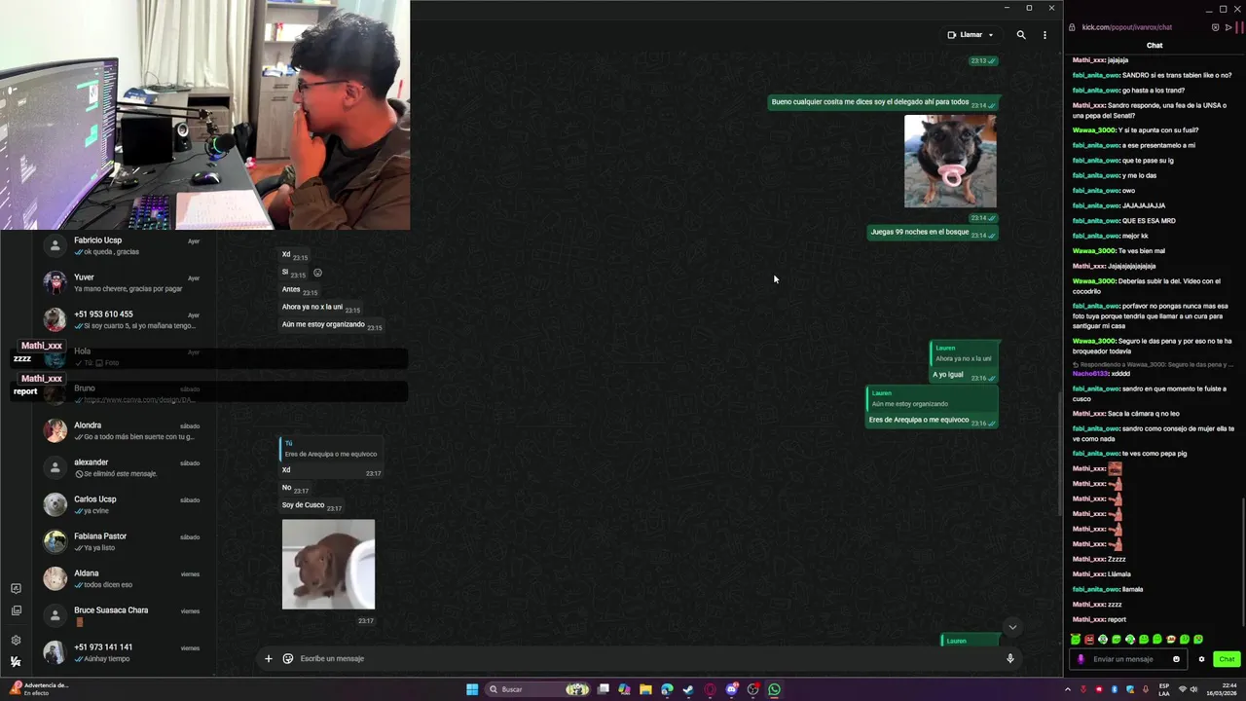This screenshot has width=1246, height=701.
Task: Click the Chat header tab in Kick
Action: [x=1154, y=45]
